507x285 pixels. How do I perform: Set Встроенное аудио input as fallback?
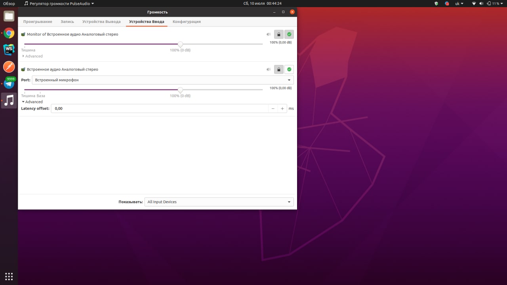click(x=289, y=69)
